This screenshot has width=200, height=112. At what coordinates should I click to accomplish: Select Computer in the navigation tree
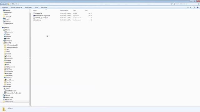tap(8, 86)
